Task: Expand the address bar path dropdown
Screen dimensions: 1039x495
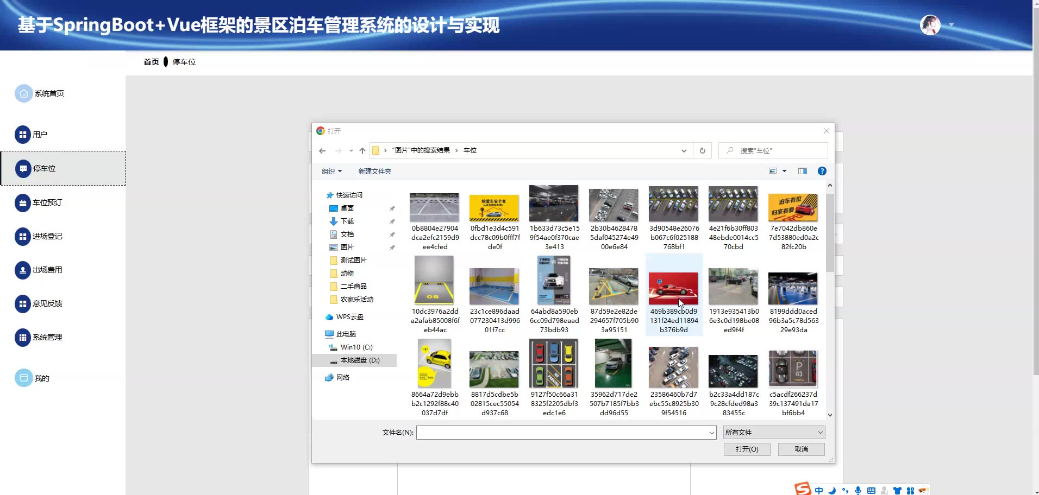Action: 684,151
